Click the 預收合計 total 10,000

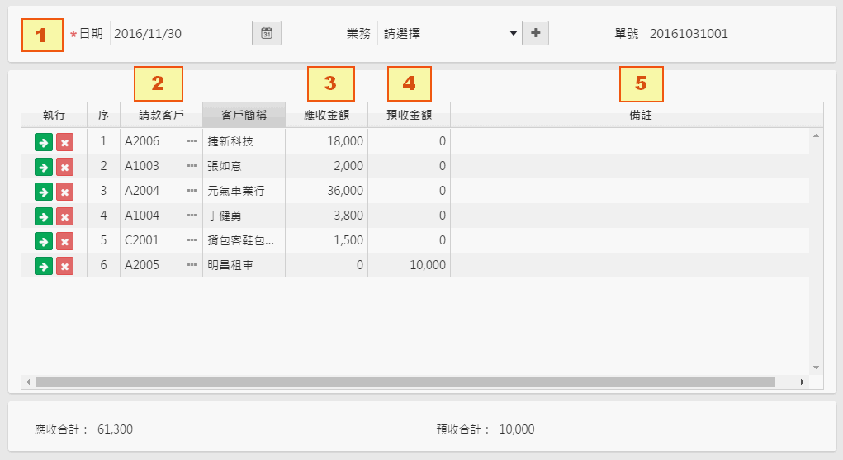pos(517,429)
